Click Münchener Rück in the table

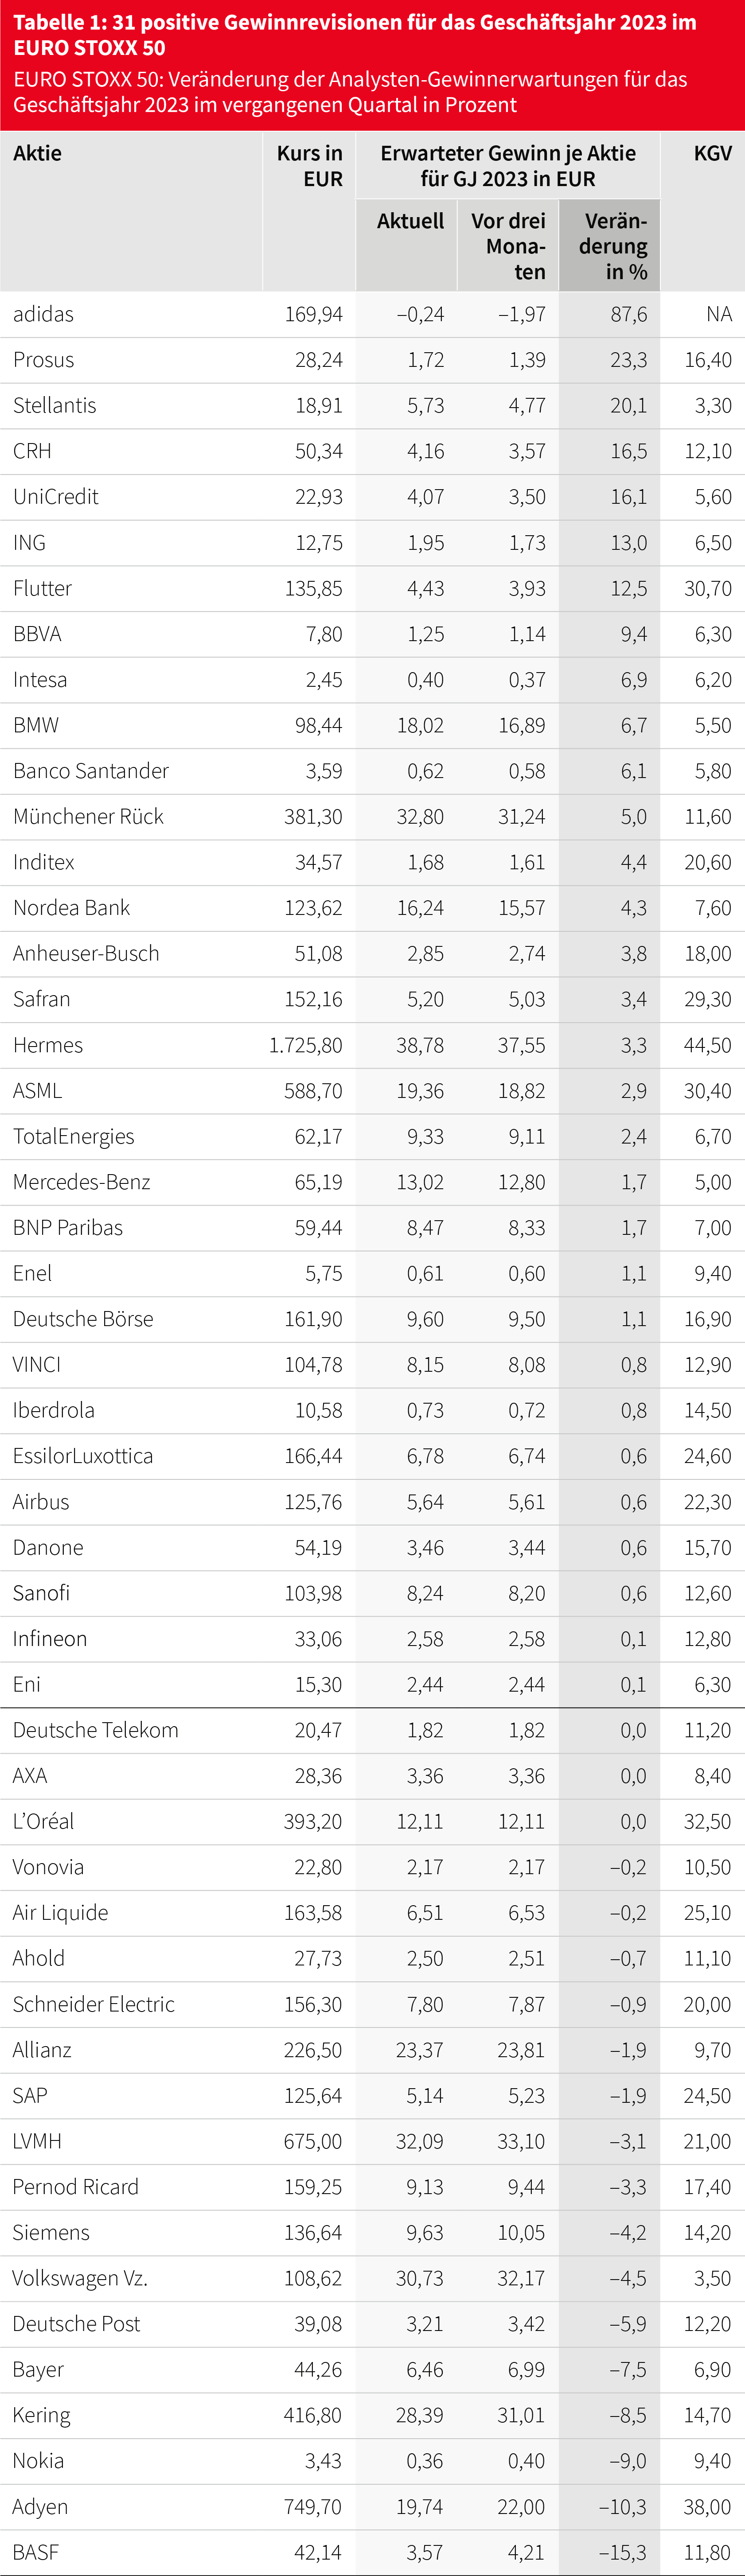pos(88,817)
